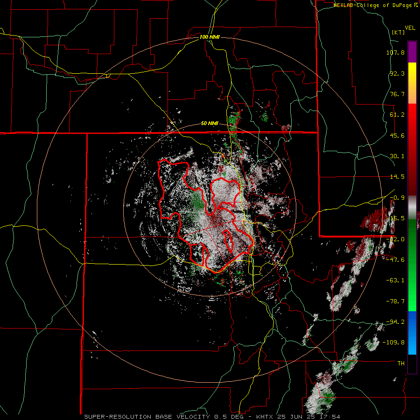
Task: Select the 107.8 legend value
Action: pos(395,52)
